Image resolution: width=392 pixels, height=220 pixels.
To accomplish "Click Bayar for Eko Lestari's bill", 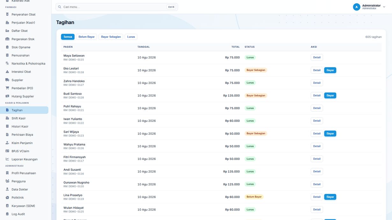I will pos(330,70).
